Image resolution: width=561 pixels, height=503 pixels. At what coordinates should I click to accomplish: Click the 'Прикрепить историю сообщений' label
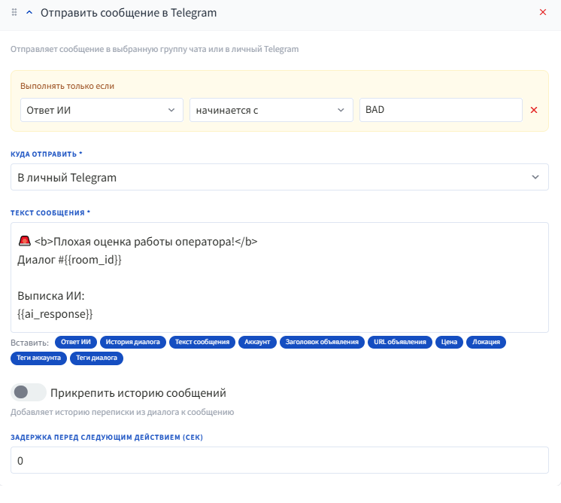pos(138,392)
